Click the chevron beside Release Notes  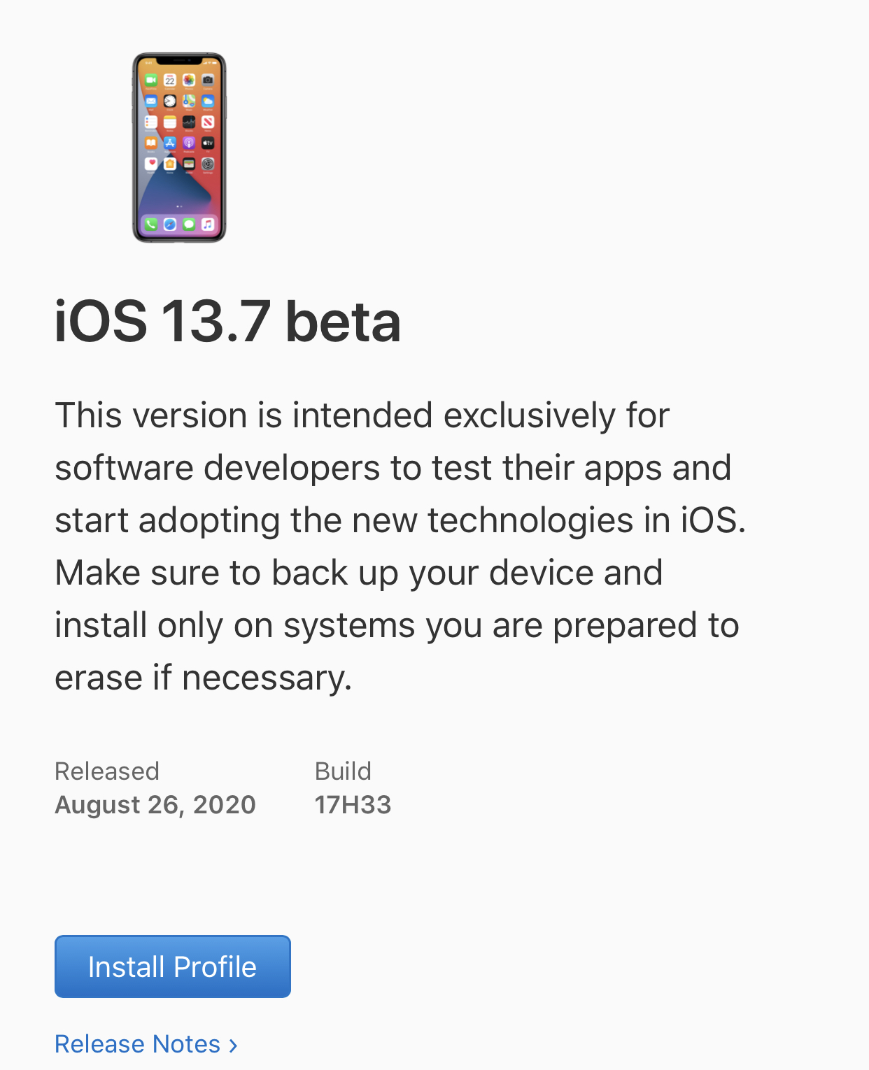tap(233, 1046)
